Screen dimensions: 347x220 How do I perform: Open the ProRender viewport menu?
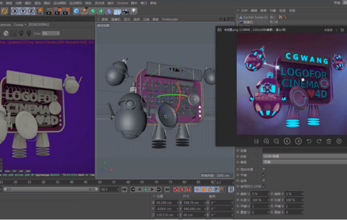(170, 19)
